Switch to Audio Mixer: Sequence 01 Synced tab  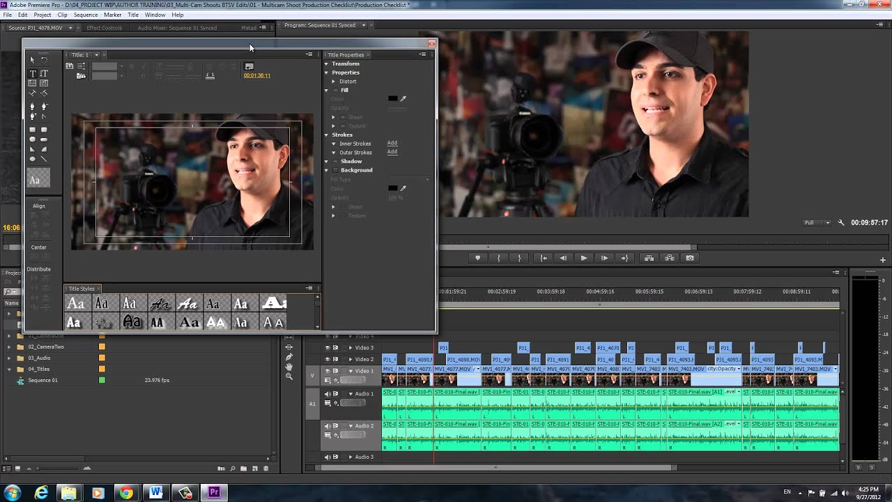177,28
